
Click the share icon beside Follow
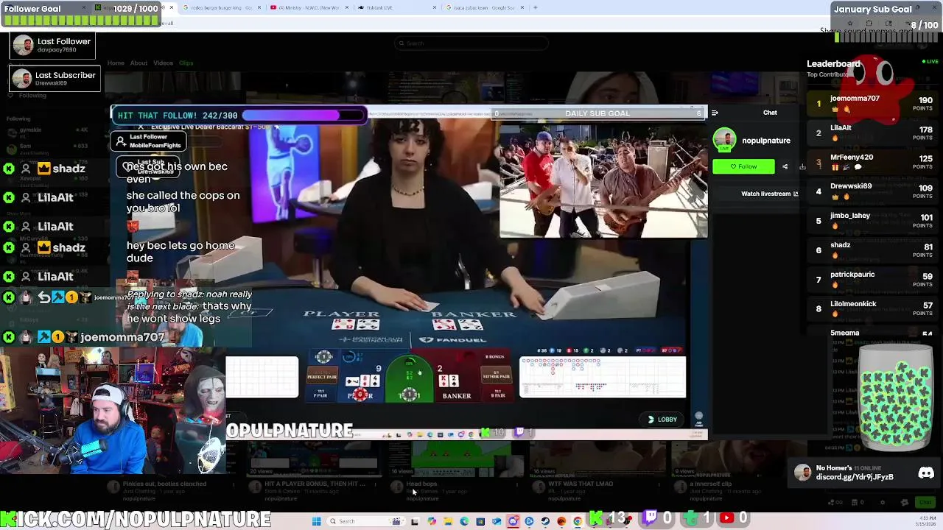[785, 166]
